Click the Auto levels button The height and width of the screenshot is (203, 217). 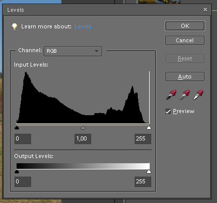tap(185, 76)
